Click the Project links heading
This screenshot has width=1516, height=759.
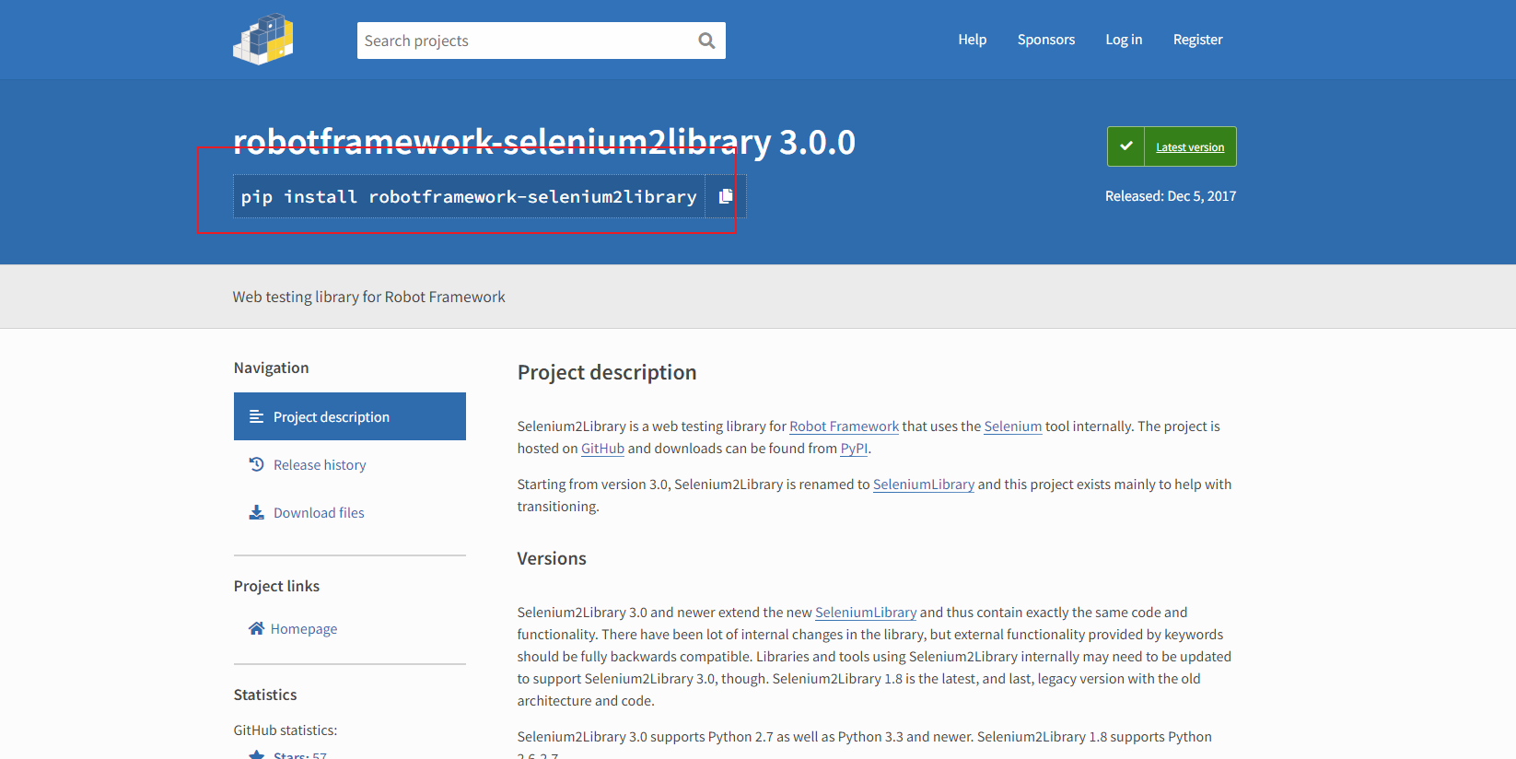click(x=276, y=586)
